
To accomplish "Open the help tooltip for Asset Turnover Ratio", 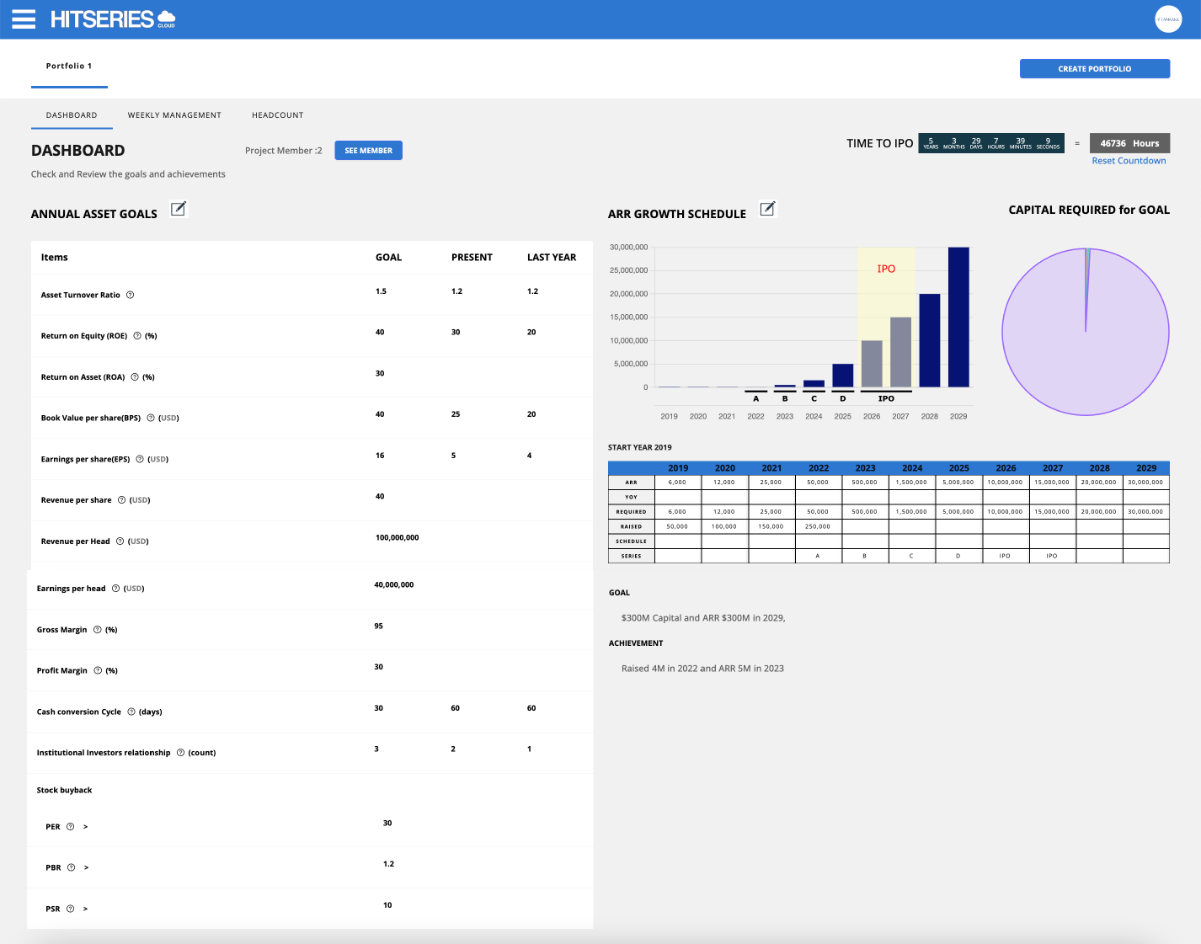I will click(130, 295).
